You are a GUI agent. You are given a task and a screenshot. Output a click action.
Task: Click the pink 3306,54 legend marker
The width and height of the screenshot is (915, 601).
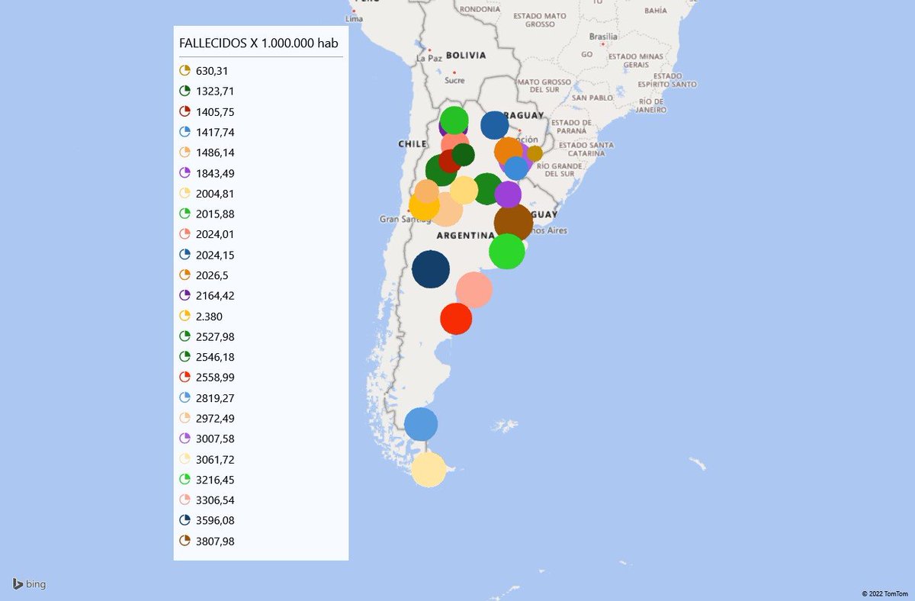[185, 500]
